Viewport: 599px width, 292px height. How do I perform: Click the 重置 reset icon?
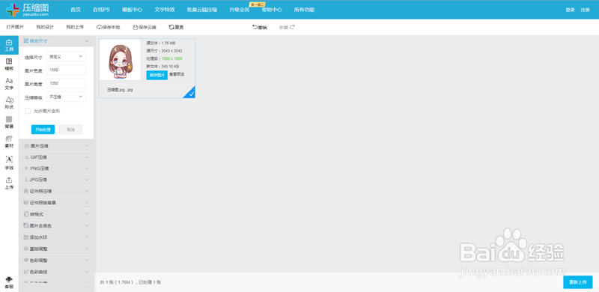click(176, 27)
